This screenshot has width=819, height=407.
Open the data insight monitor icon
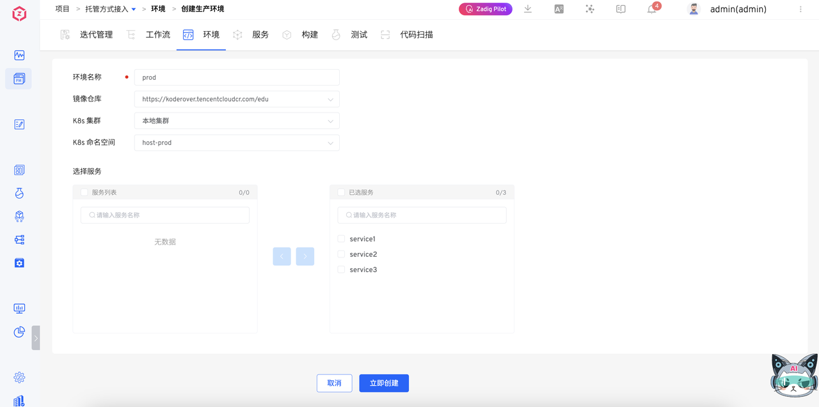[x=19, y=309]
